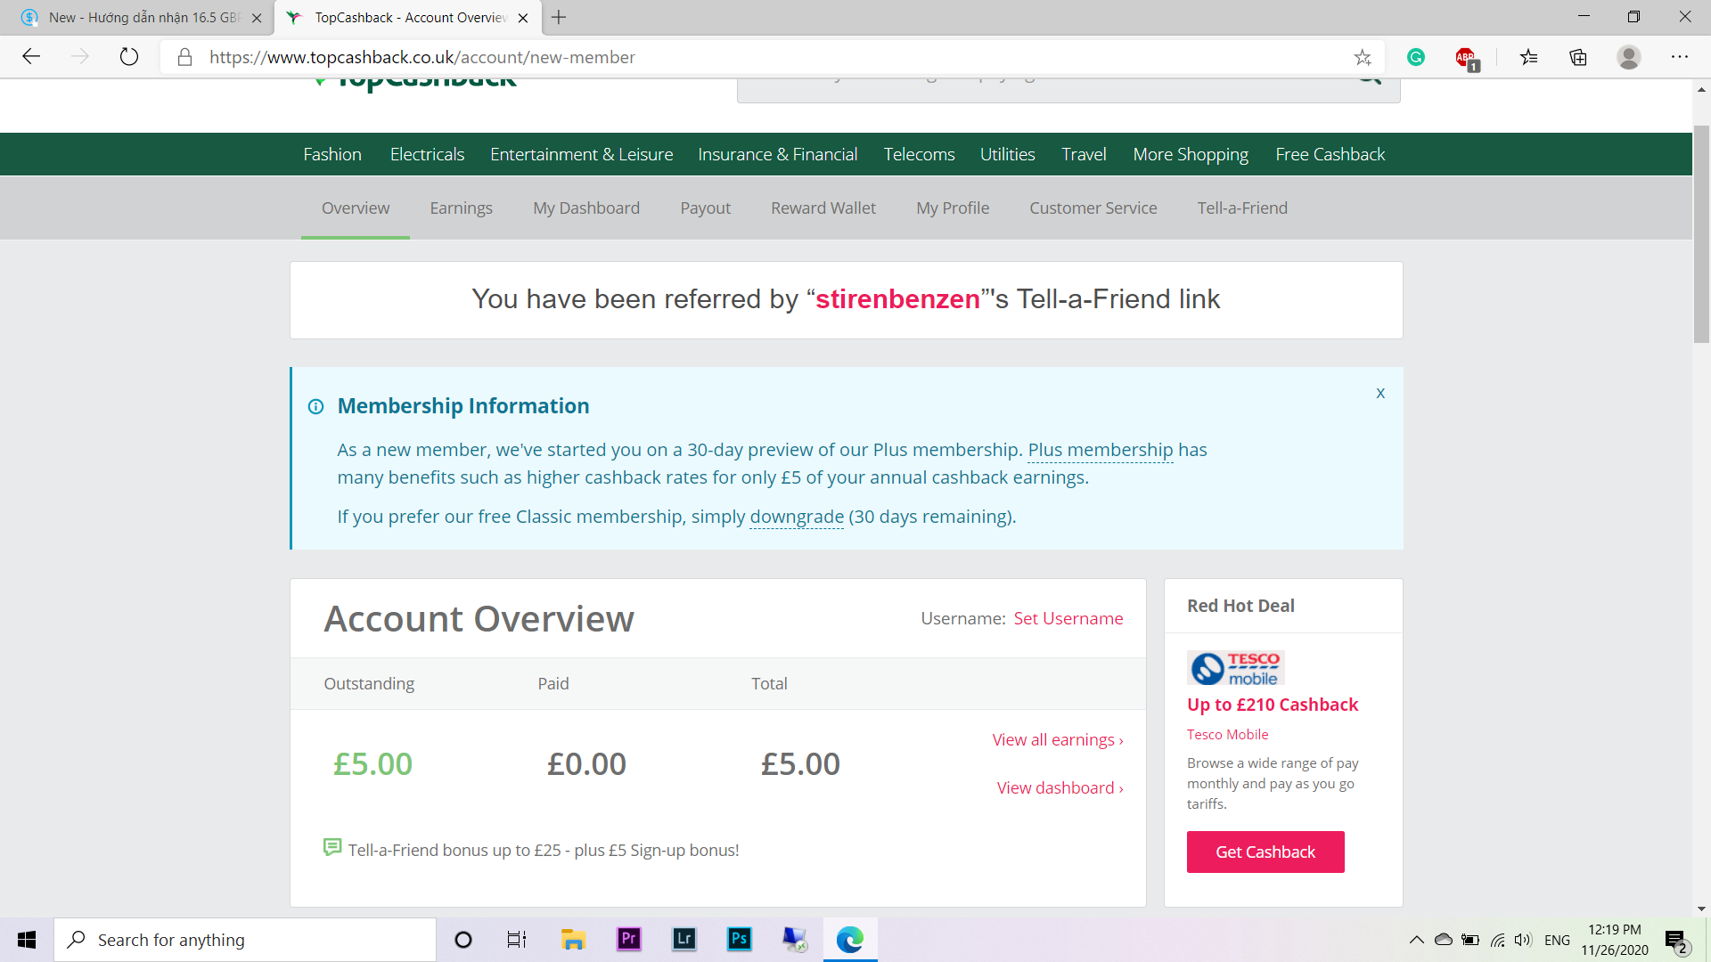Image resolution: width=1711 pixels, height=962 pixels.
Task: Open the Reward Wallet tab
Action: point(823,208)
